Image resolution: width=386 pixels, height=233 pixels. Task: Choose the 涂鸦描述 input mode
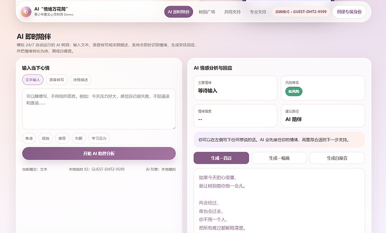(81, 80)
